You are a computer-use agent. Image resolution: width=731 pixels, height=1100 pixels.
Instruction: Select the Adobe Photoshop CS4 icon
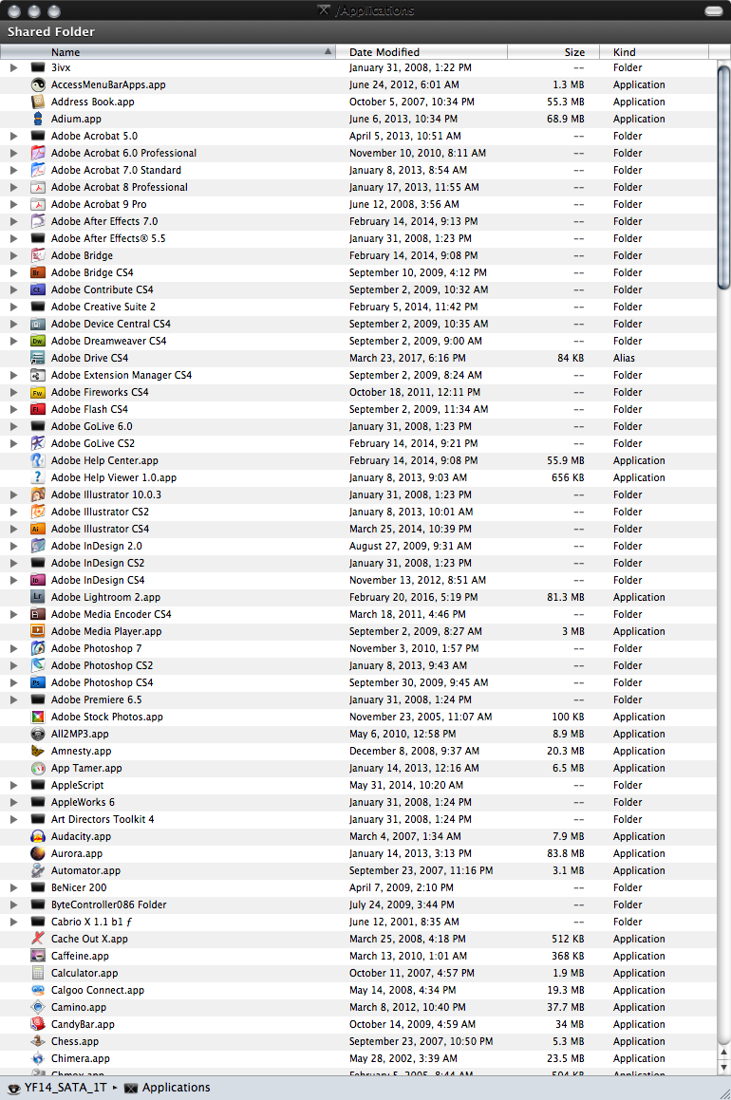point(38,682)
